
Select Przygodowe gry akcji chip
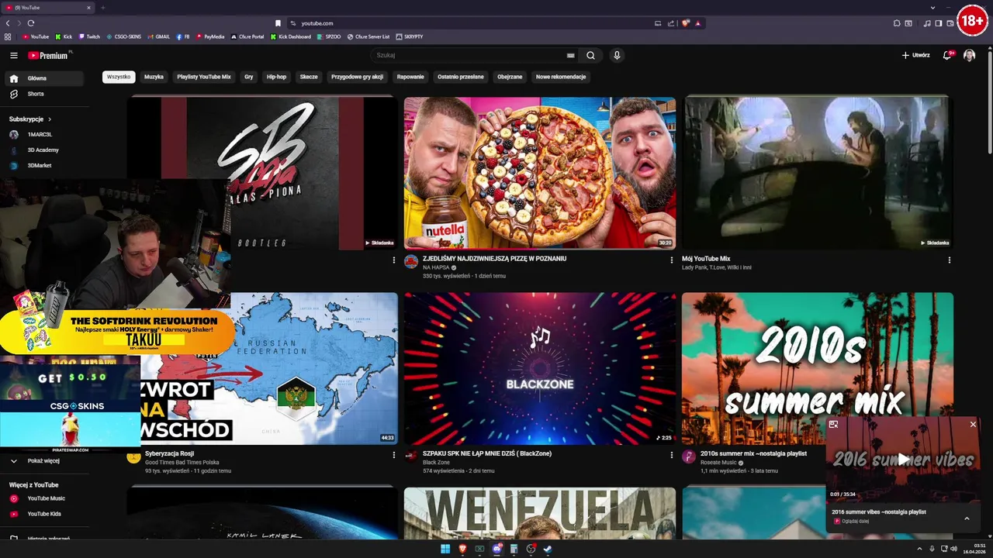(357, 77)
